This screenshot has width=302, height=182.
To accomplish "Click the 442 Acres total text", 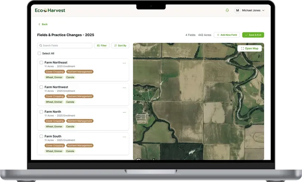I will point(204,35).
